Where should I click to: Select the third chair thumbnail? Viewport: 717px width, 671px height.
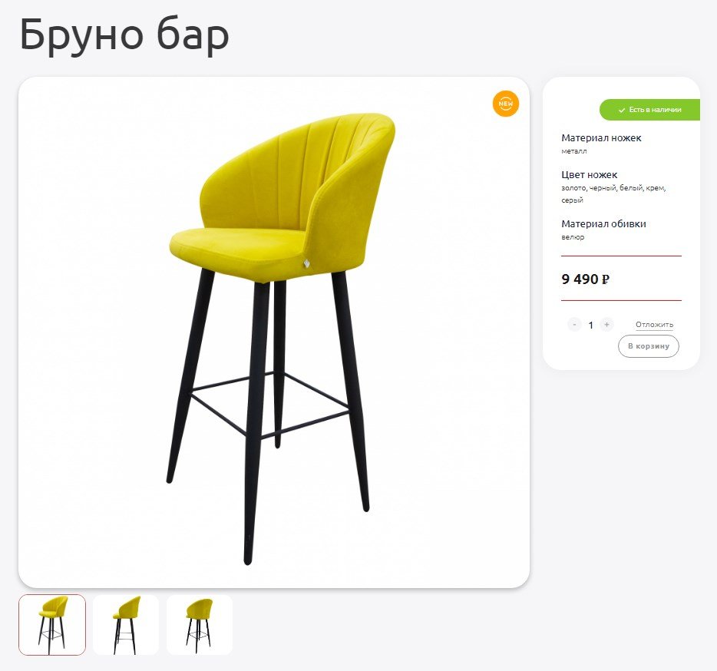pyautogui.click(x=200, y=625)
